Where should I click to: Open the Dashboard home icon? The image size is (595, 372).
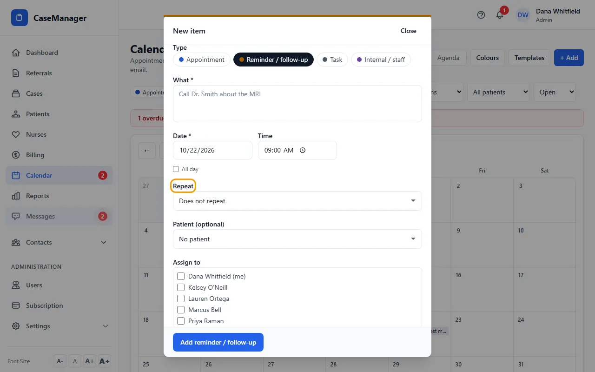point(16,53)
